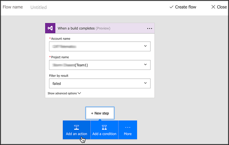The height and width of the screenshot is (145, 229).
Task: Choose the 'Add a condition' label
Action: (104, 134)
